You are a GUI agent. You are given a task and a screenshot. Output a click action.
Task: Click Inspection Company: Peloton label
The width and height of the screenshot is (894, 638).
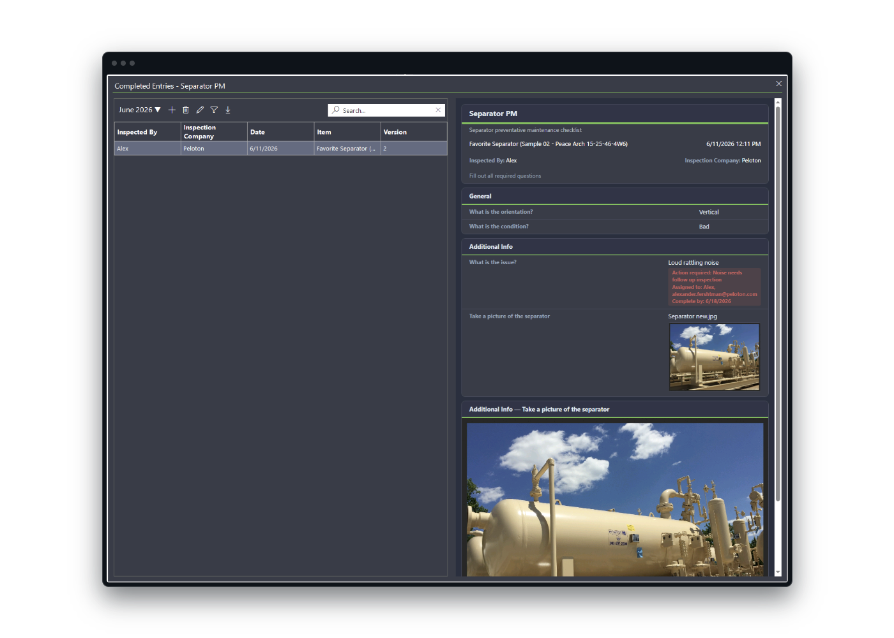tap(723, 161)
